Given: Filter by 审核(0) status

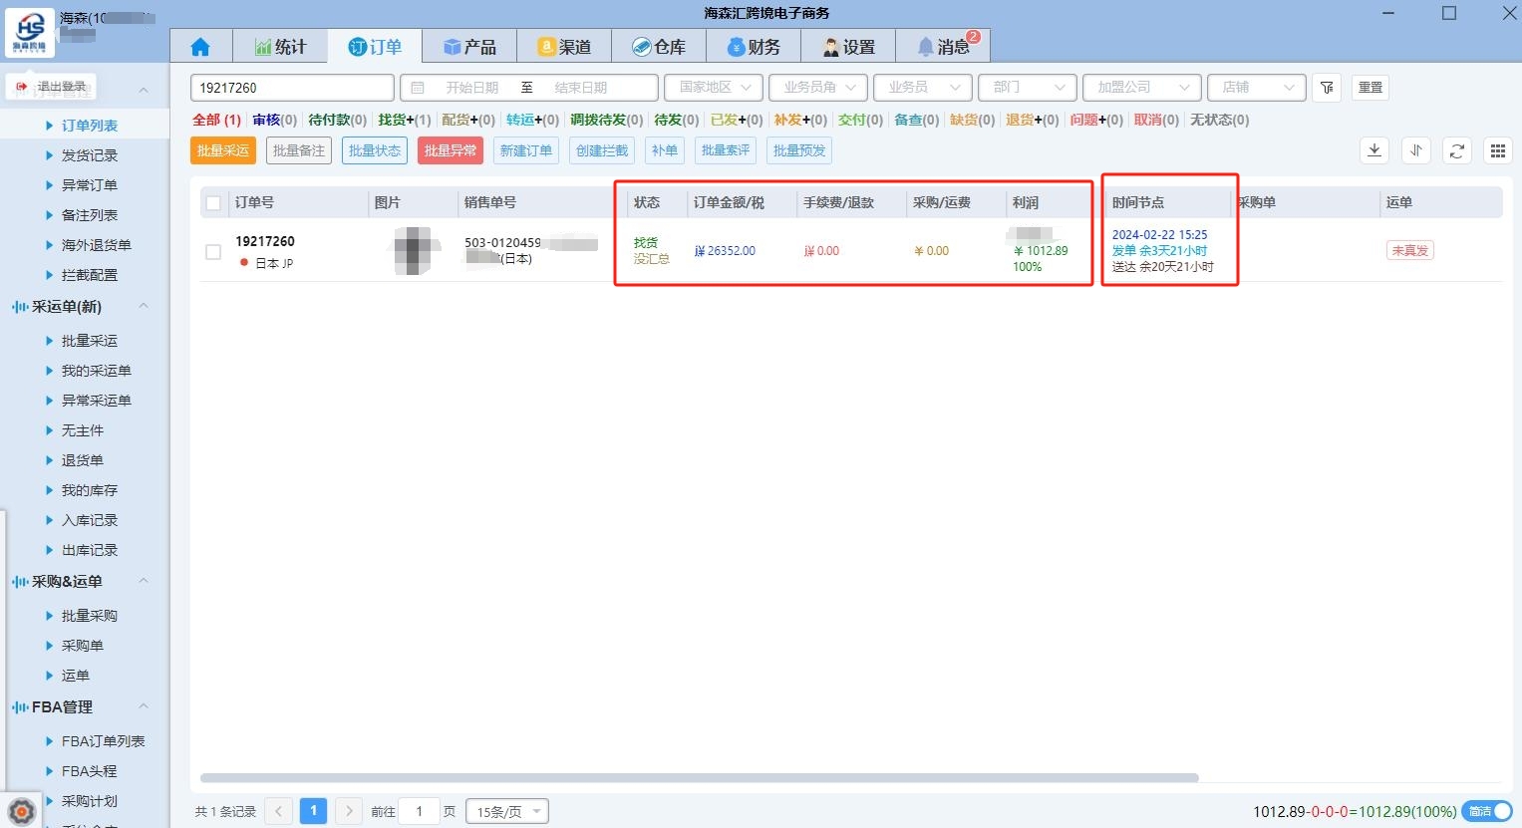Looking at the screenshot, I should 274,120.
